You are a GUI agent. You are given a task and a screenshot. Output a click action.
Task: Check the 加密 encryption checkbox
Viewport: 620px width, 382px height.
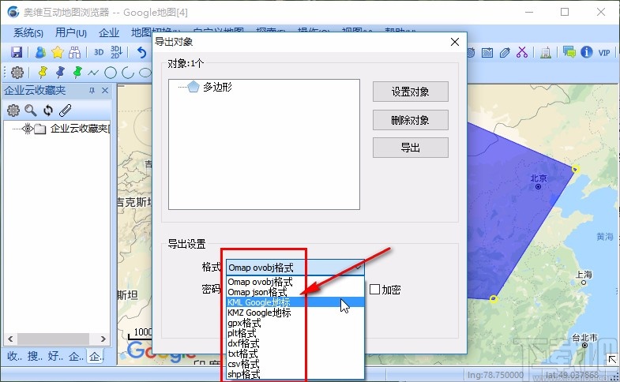click(x=374, y=289)
